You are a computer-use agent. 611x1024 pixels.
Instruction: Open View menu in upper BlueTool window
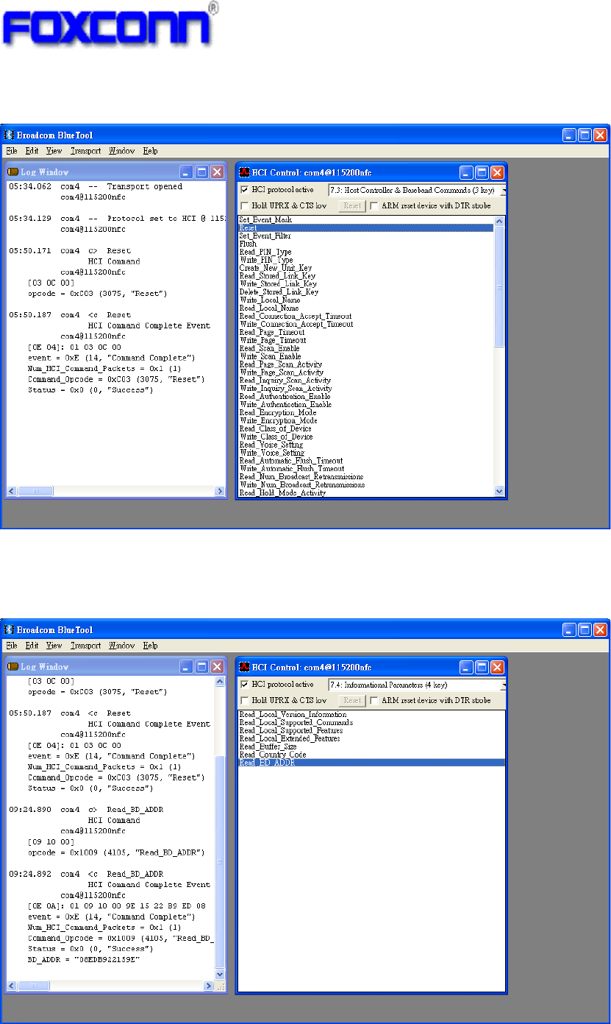(x=54, y=151)
